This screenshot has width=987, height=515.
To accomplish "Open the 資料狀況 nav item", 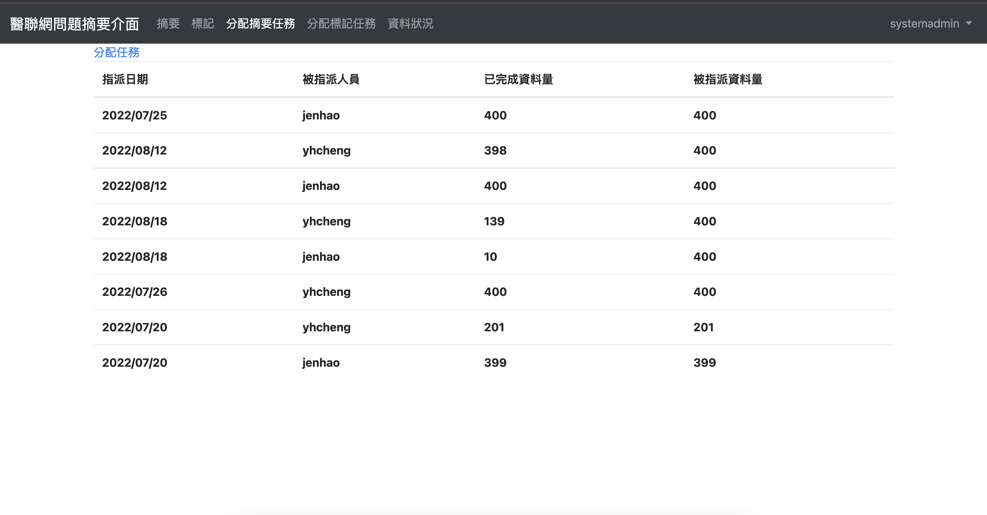I will [x=410, y=24].
